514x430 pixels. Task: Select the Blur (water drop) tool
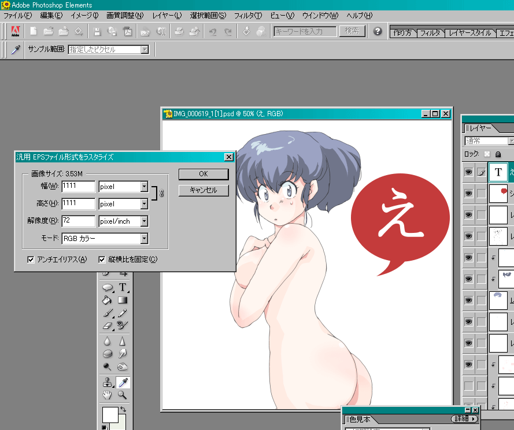click(x=107, y=342)
